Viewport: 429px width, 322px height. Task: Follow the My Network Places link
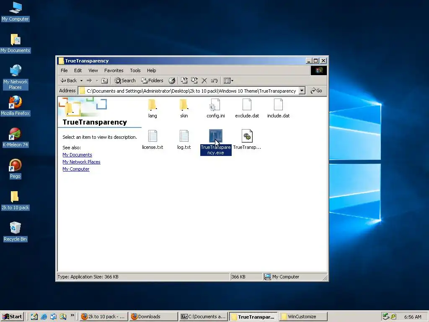(81, 162)
